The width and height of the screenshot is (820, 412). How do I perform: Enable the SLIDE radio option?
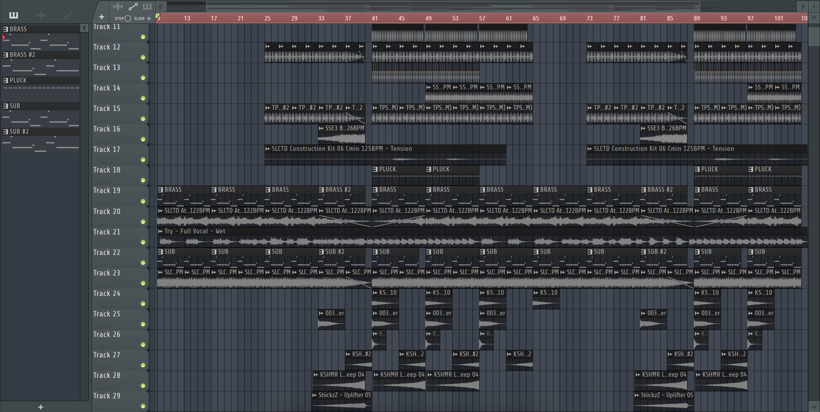pyautogui.click(x=149, y=18)
